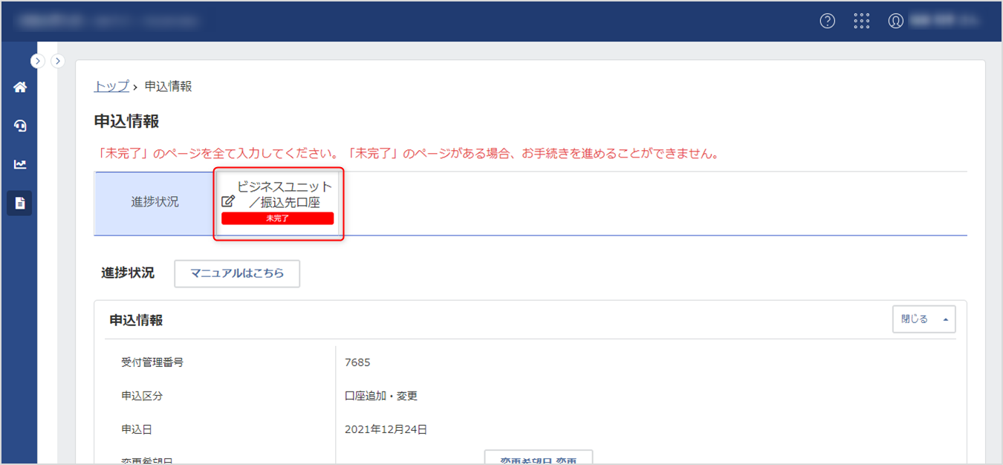Go to Home via sidebar house icon
This screenshot has width=1003, height=465.
tap(20, 87)
